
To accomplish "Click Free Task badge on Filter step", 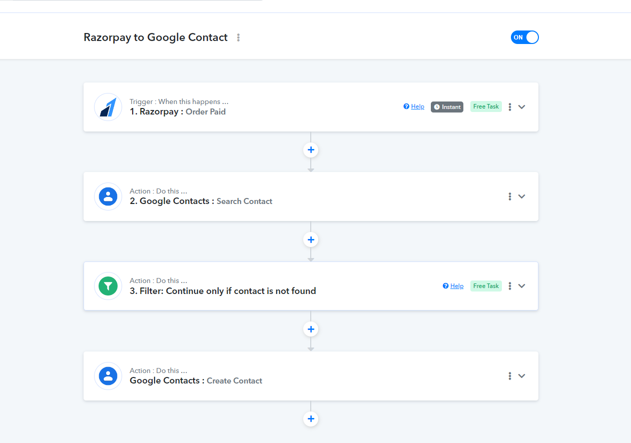I will pos(486,286).
